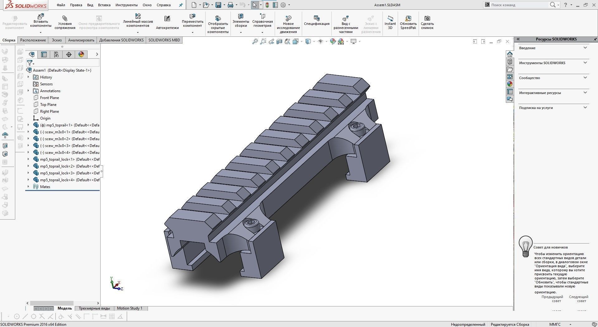Screen dimensions: 598x327
Task: Click the Section View icon
Action: coord(279,41)
